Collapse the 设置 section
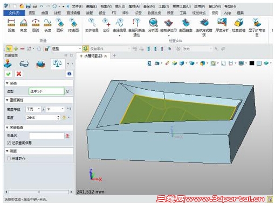Viewport: 275px width, 206px height. (x=7, y=151)
